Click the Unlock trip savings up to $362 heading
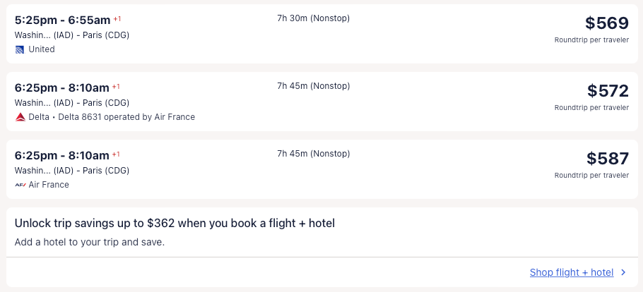Viewport: 643px width, 292px height. tap(175, 223)
